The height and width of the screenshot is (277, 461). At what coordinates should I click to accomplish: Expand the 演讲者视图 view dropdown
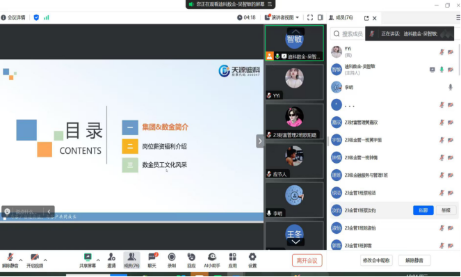click(282, 17)
